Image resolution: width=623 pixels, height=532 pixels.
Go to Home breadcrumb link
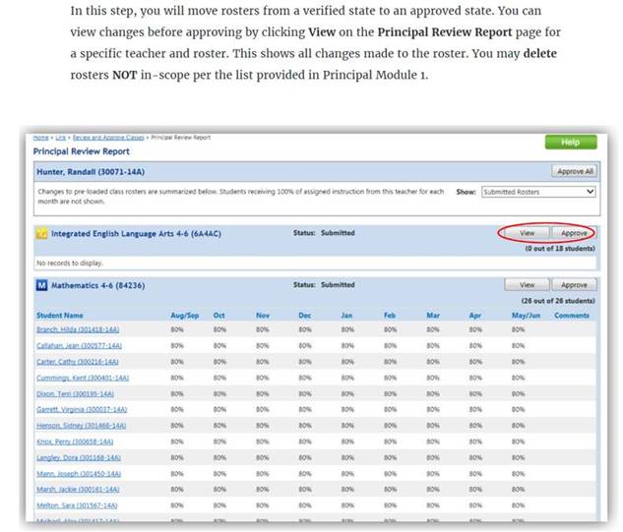pos(39,138)
